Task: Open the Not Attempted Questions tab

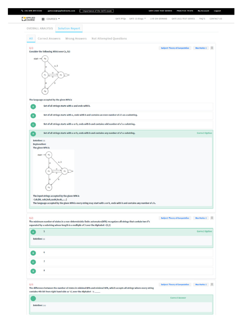Action: [x=109, y=38]
